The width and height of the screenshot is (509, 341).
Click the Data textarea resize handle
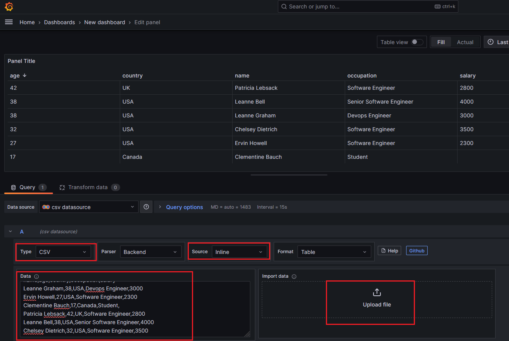click(247, 334)
